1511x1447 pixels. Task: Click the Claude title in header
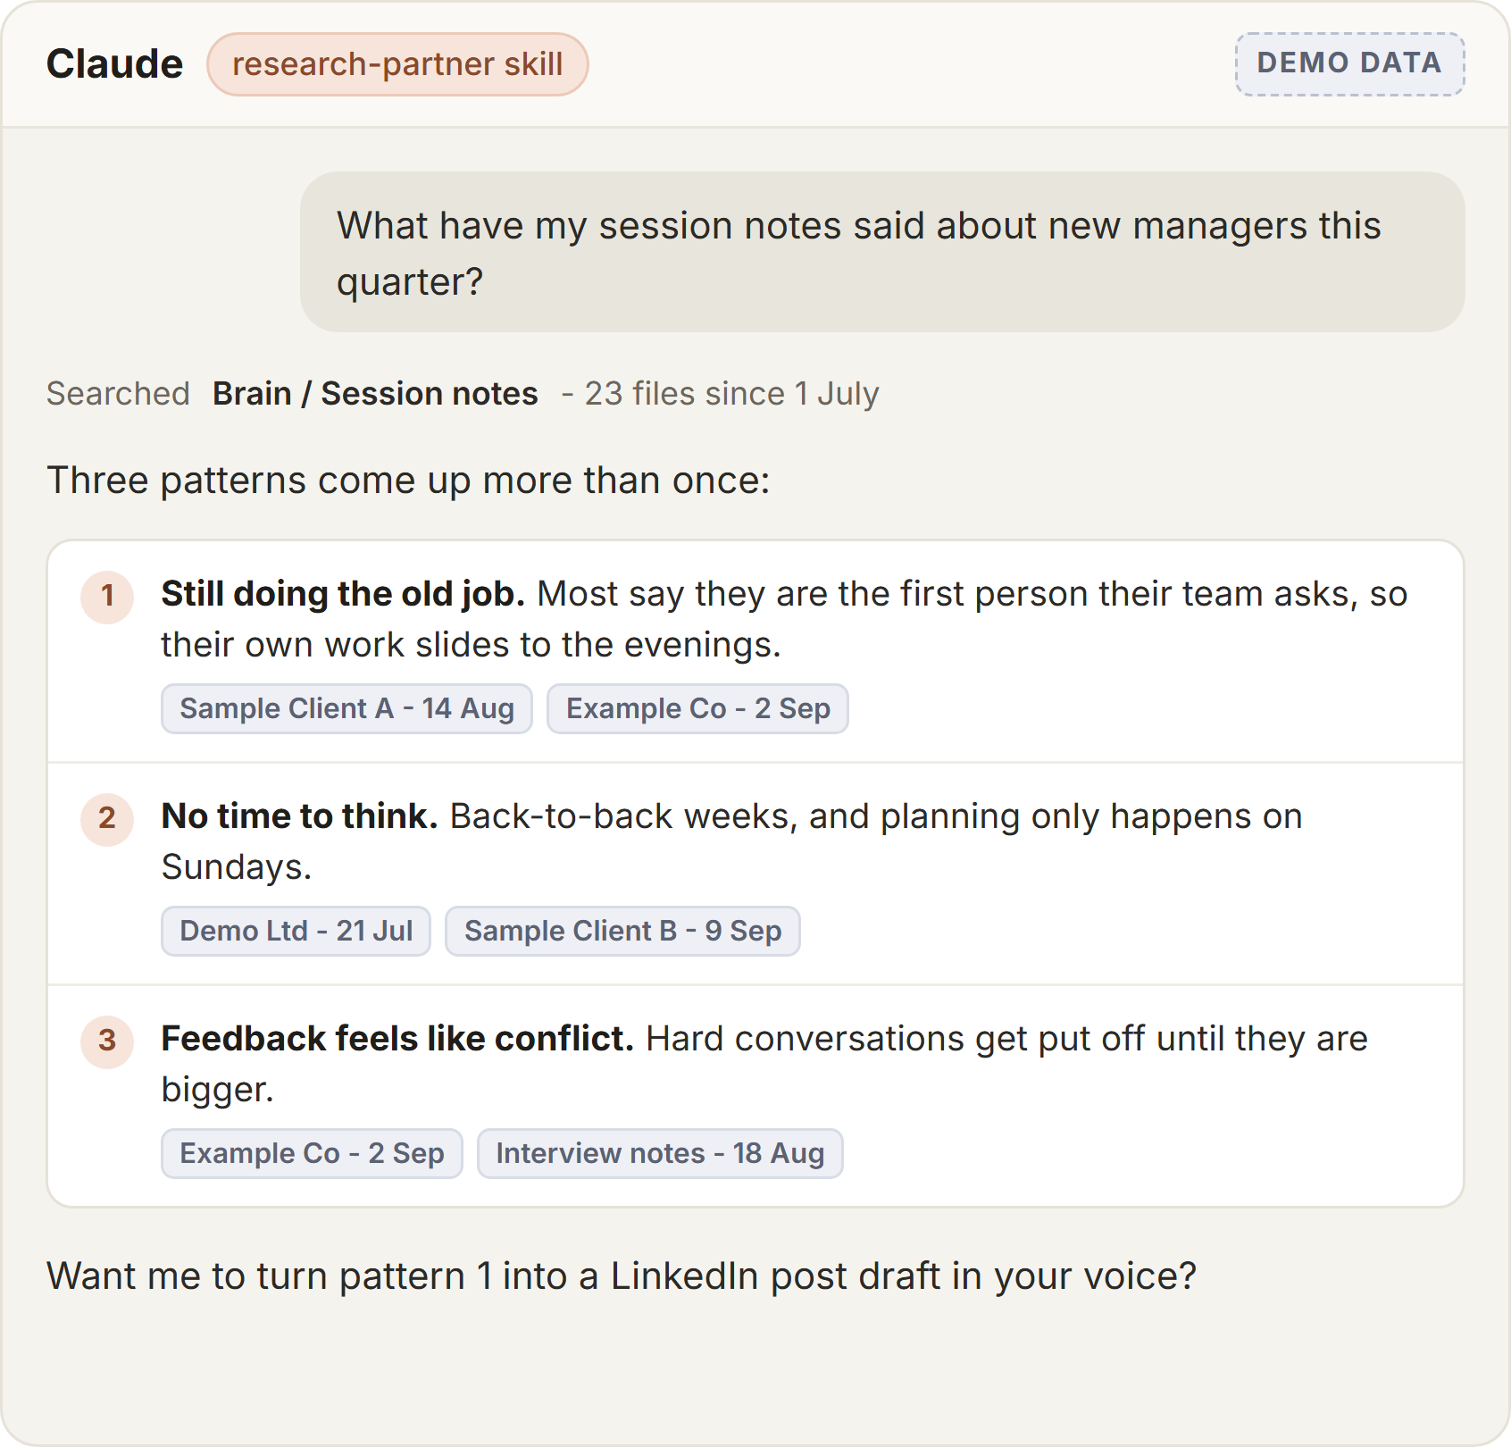[x=114, y=64]
